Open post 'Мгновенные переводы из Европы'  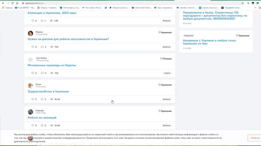(x=52, y=65)
